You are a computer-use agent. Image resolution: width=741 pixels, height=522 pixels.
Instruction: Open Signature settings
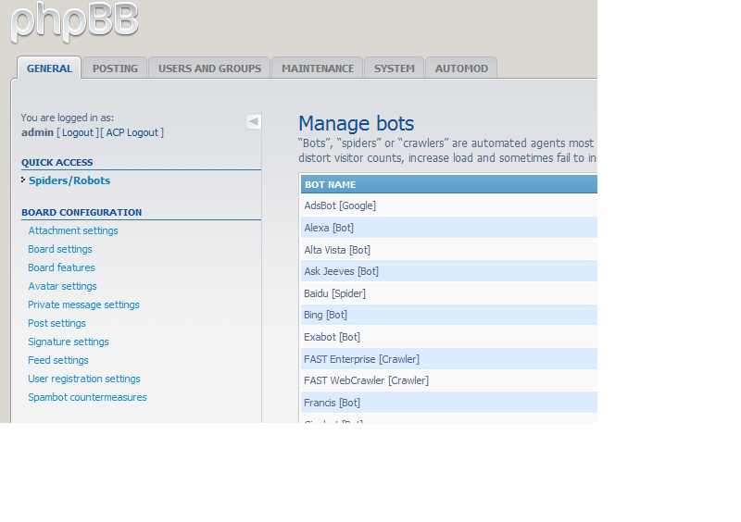[x=69, y=342]
